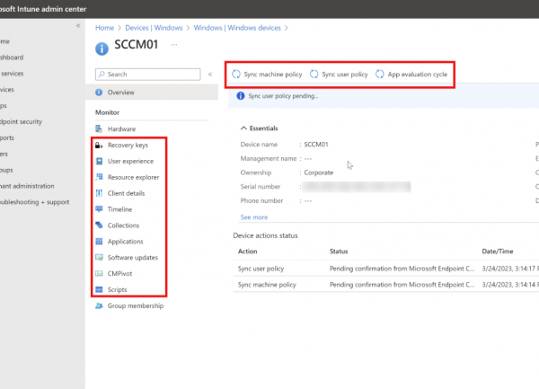Click the Timeline icon
Viewport: 539px width, 389px height.
pos(99,209)
